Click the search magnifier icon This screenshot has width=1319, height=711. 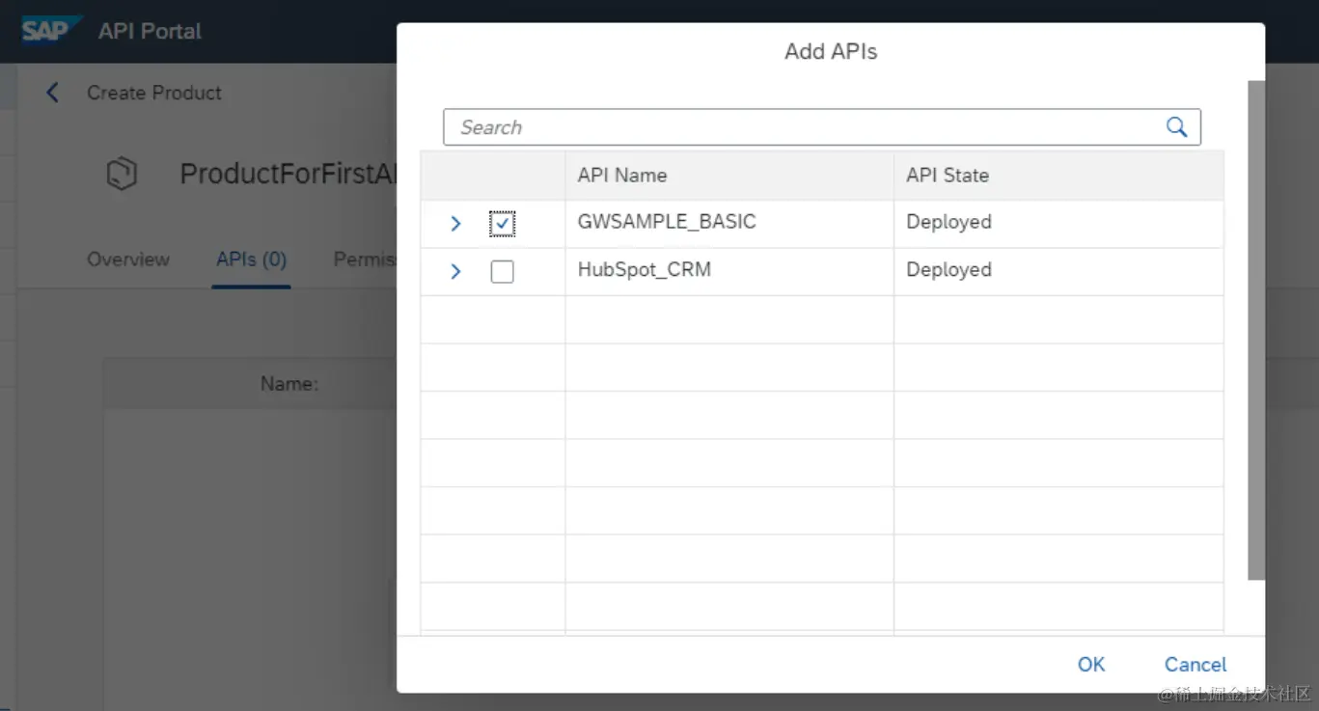(x=1176, y=127)
